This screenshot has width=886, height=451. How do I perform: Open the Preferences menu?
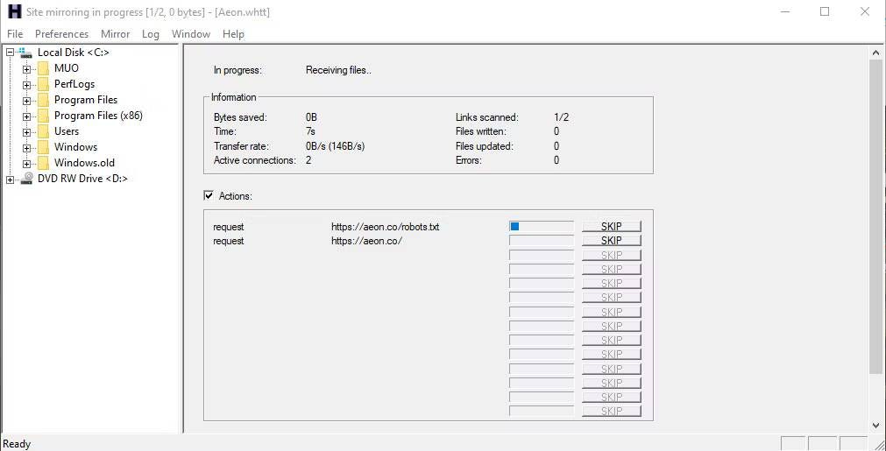click(61, 34)
